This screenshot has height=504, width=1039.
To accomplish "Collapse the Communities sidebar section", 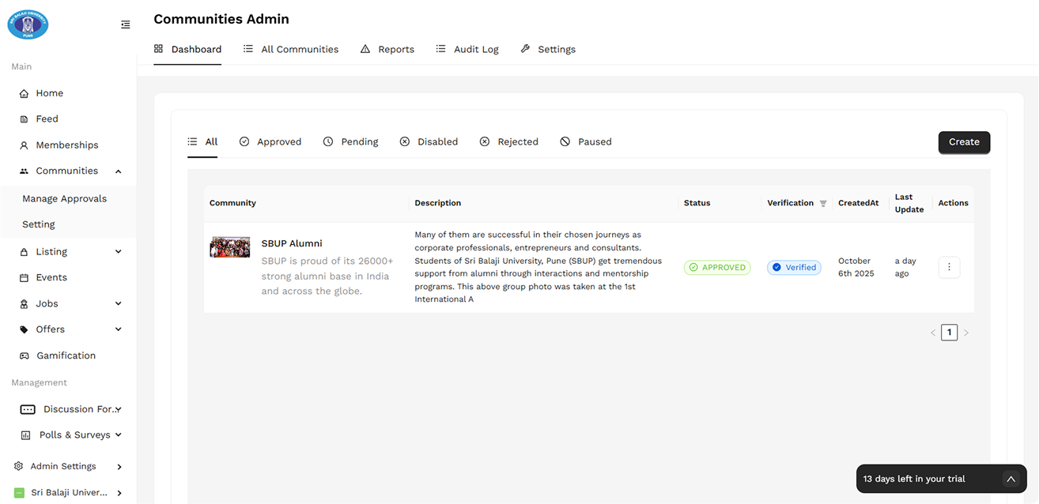I will [119, 171].
